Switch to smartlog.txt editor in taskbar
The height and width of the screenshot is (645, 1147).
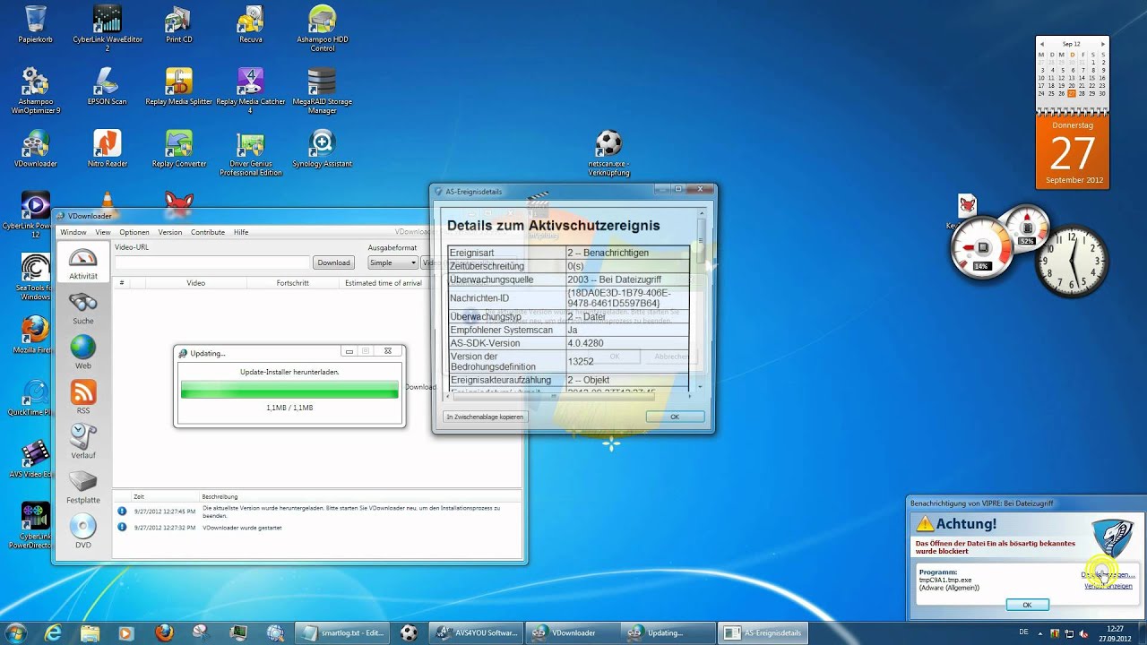[343, 632]
